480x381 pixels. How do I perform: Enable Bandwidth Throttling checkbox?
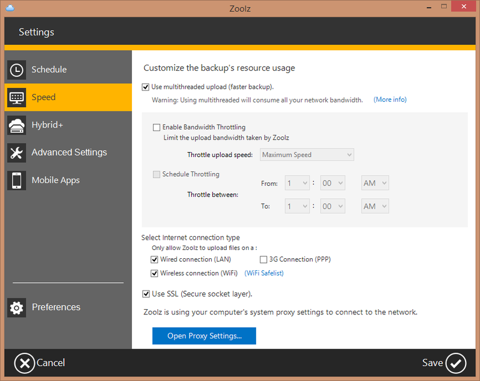[x=157, y=128]
